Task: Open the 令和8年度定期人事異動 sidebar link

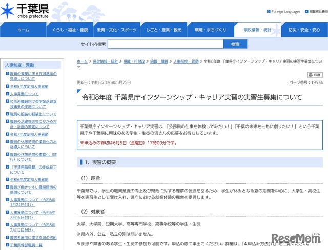Action: coord(29,87)
